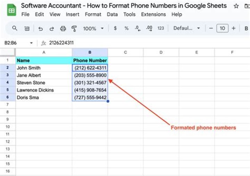Click cell with (212) 622-4311
The width and height of the screenshot is (250, 176).
pos(90,68)
